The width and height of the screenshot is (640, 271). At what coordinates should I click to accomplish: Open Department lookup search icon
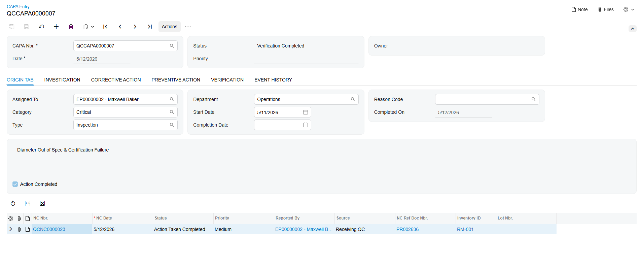[x=353, y=99]
